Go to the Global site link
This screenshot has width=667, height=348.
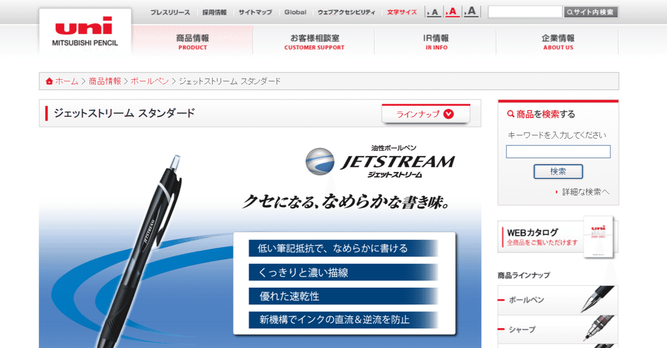(295, 12)
